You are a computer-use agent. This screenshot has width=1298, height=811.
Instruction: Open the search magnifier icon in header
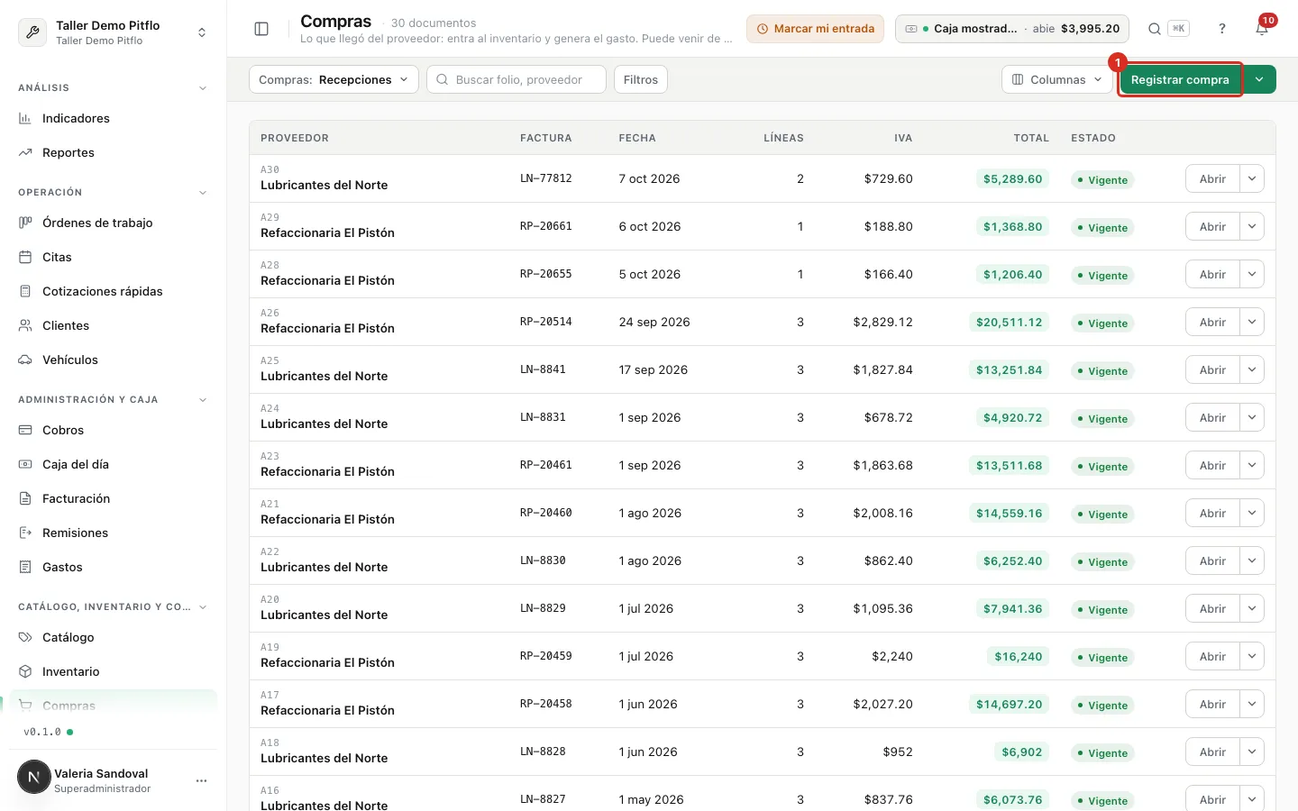pos(1155,29)
